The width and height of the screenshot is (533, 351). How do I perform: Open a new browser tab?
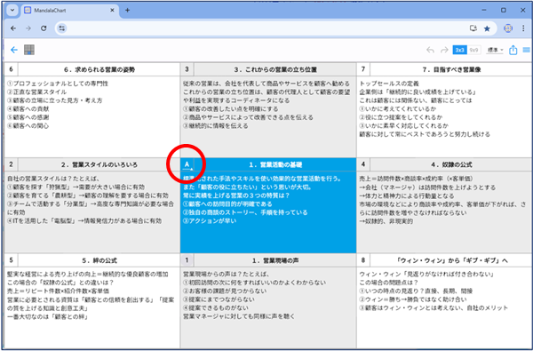tap(127, 10)
